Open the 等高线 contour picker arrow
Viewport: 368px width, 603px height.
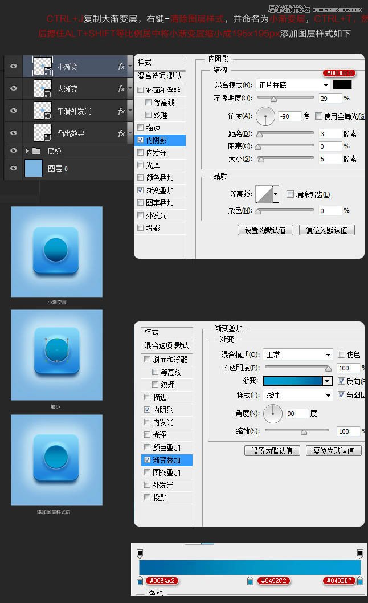[x=276, y=194]
